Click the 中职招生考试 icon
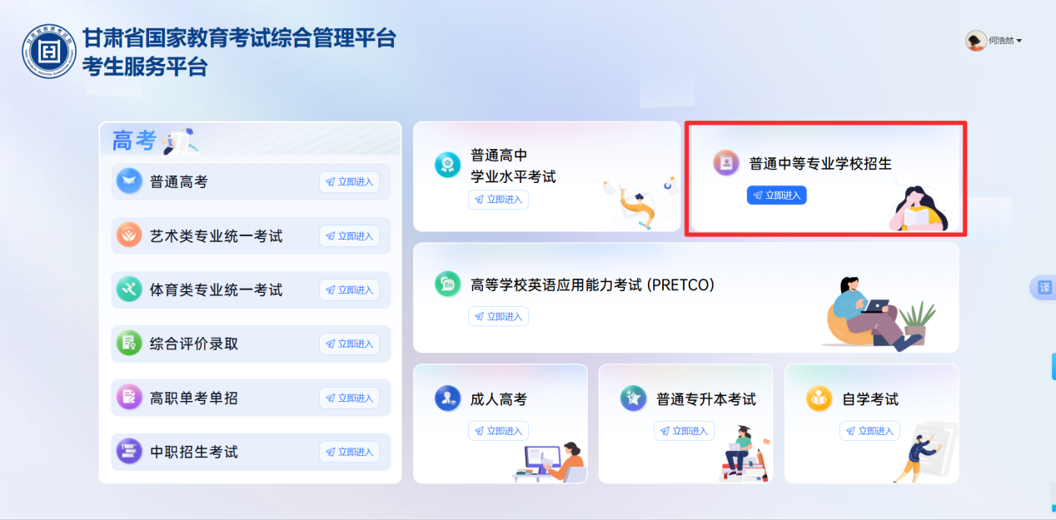This screenshot has width=1056, height=520. (x=129, y=452)
